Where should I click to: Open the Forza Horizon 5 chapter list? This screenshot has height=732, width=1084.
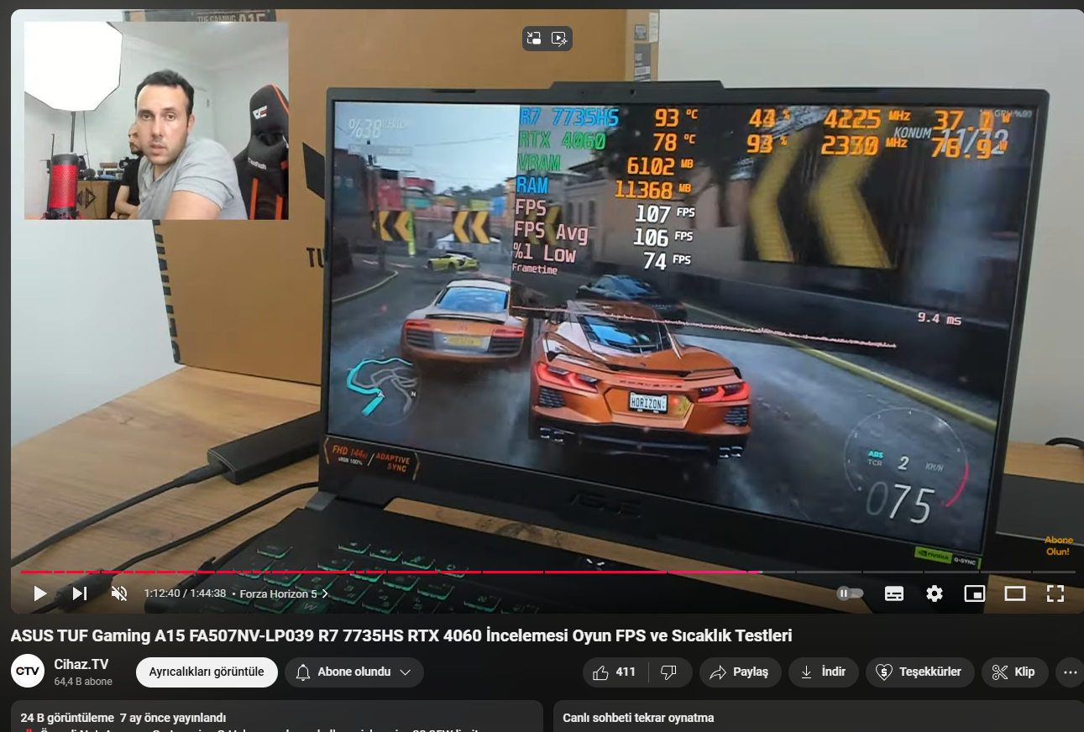tap(284, 593)
